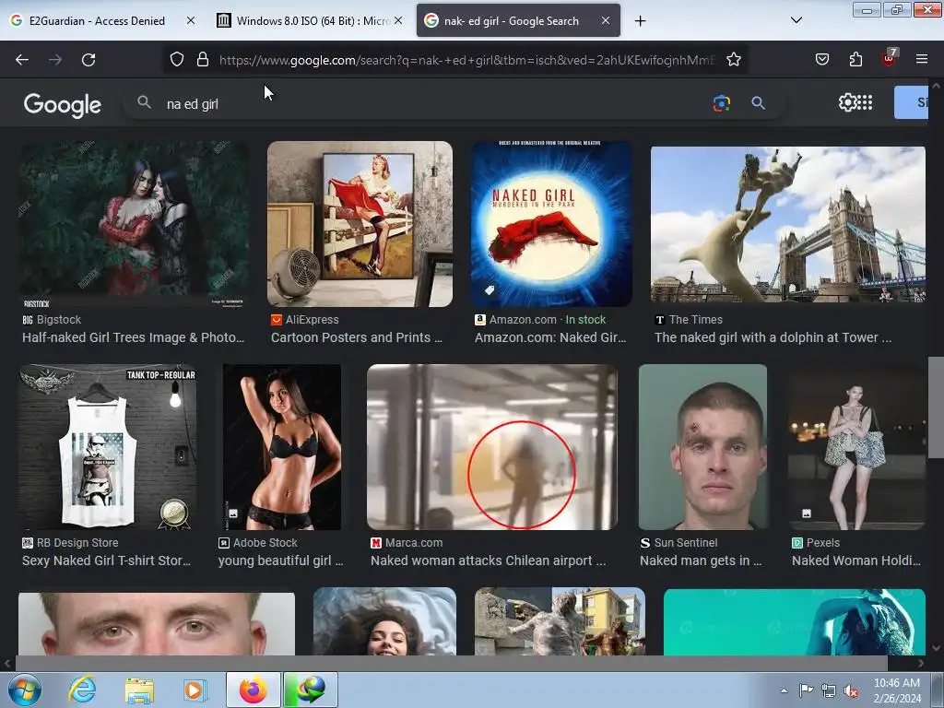Screen dimensions: 944x708
Task: Click the muted volume tray icon
Action: pos(851,690)
